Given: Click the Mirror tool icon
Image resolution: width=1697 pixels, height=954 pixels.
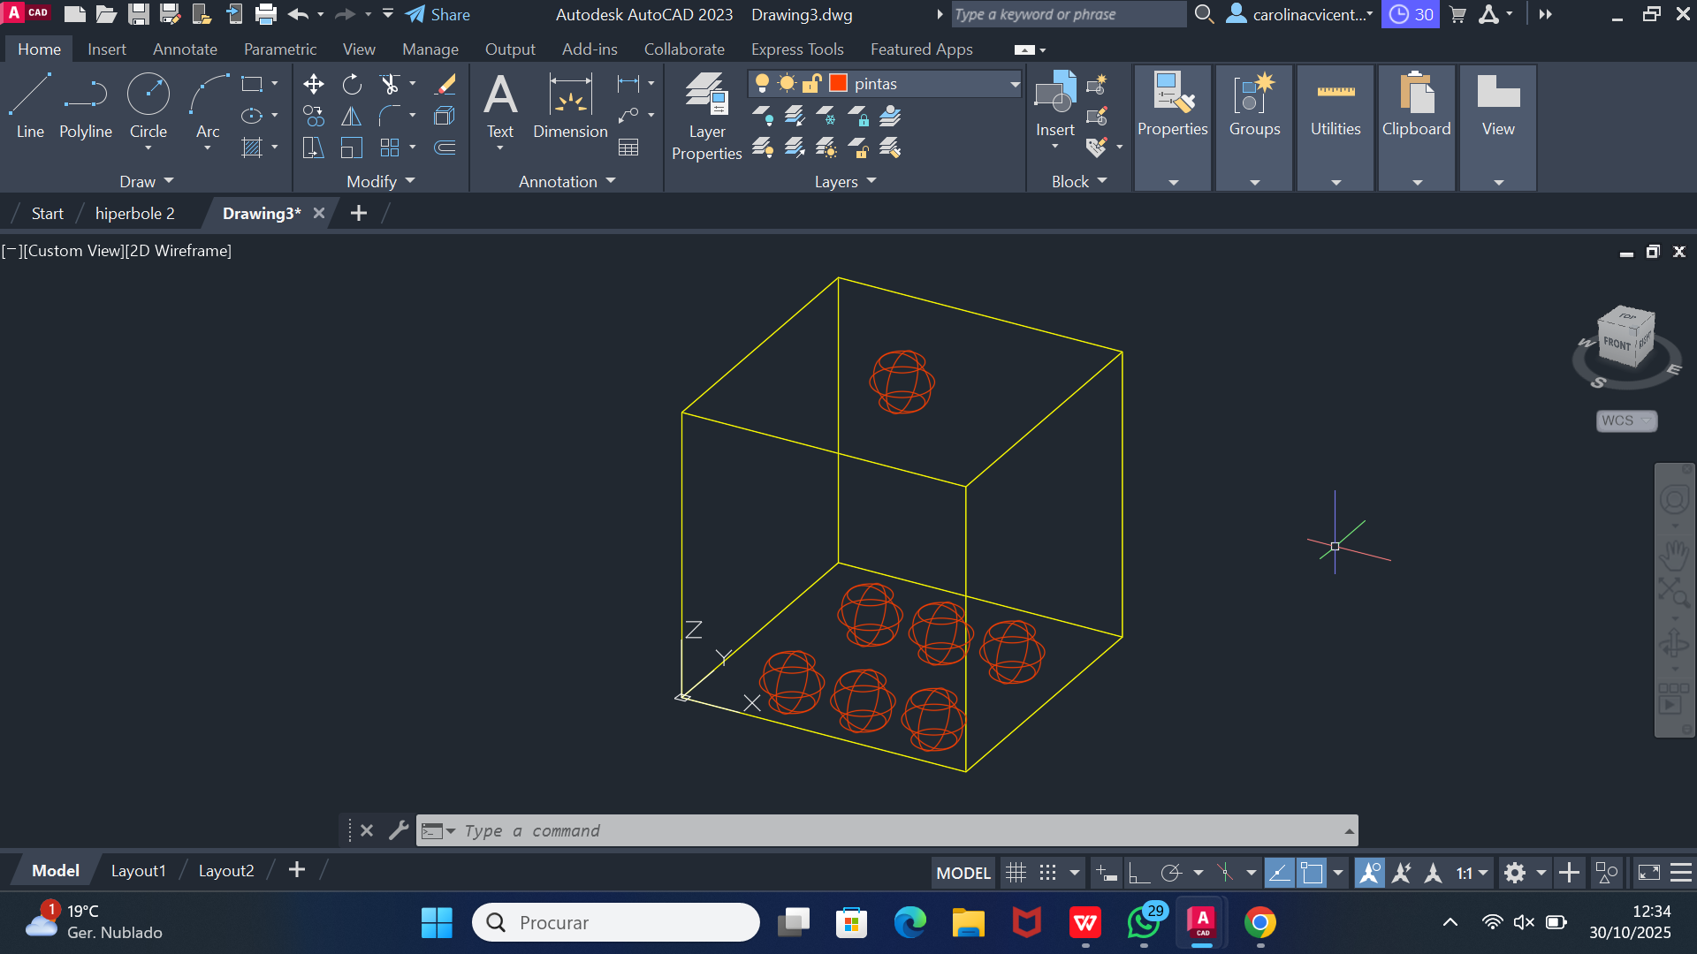Looking at the screenshot, I should tap(352, 116).
